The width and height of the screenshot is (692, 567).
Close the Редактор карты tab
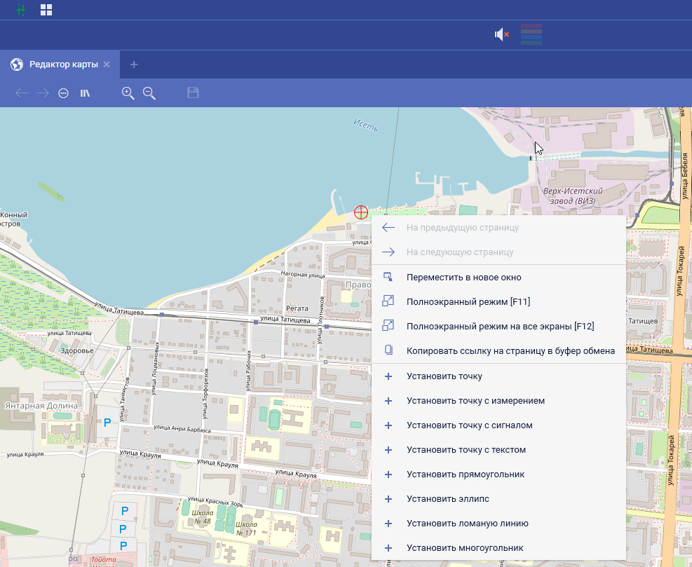pyautogui.click(x=107, y=64)
